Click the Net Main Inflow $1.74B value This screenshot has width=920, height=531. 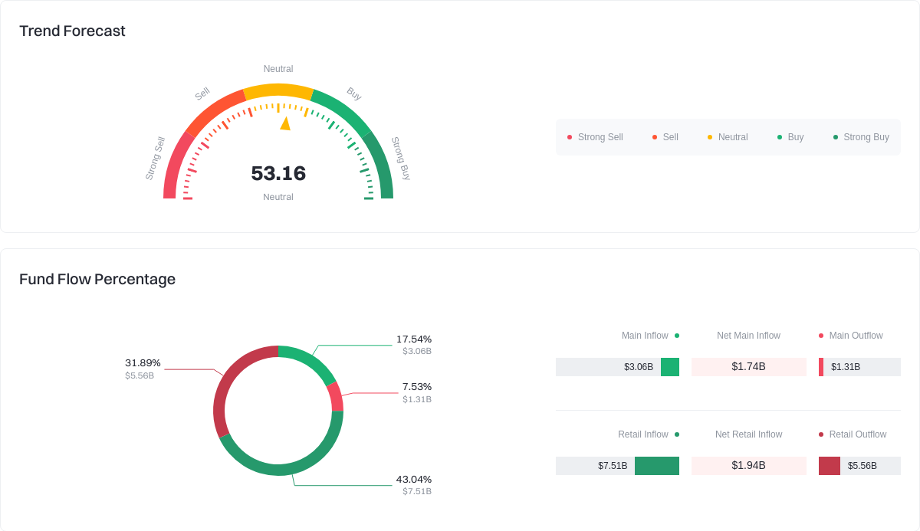tap(748, 367)
